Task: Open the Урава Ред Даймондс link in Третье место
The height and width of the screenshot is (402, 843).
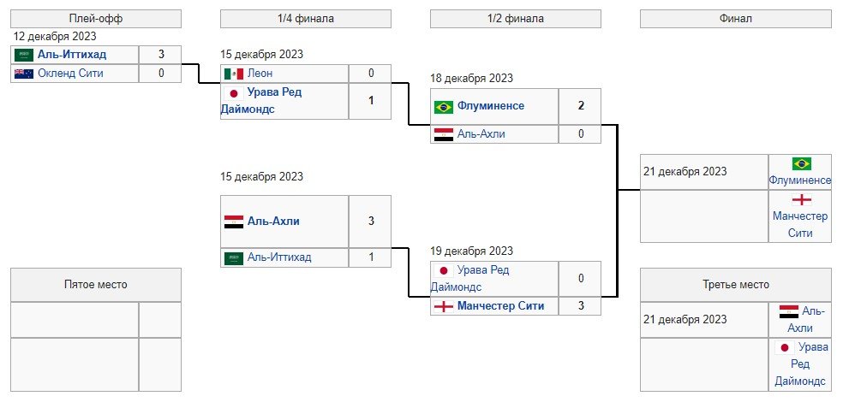Action: click(803, 364)
